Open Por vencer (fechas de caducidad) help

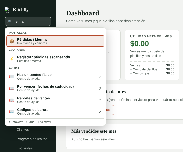(55, 88)
